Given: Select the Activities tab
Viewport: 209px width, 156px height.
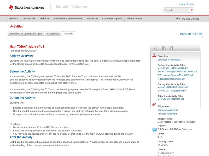Looking at the screenshot, I should click(68, 34).
